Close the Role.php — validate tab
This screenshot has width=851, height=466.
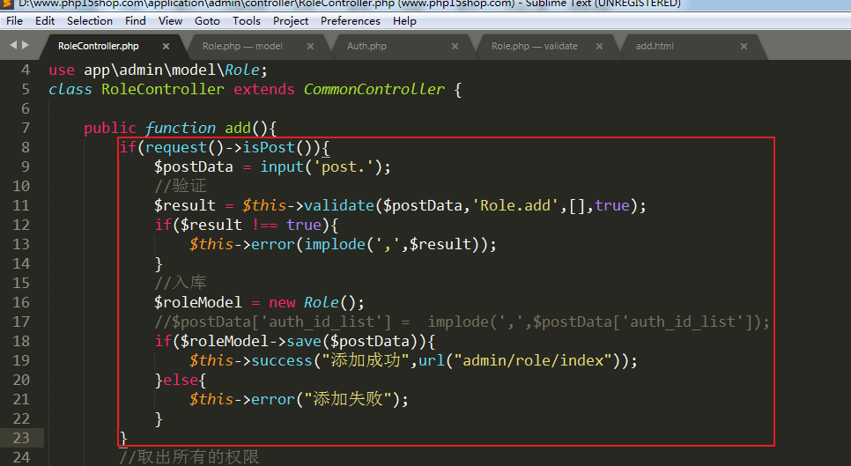pyautogui.click(x=600, y=46)
